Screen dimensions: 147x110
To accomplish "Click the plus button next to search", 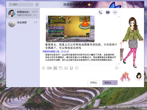I will point(37,4).
